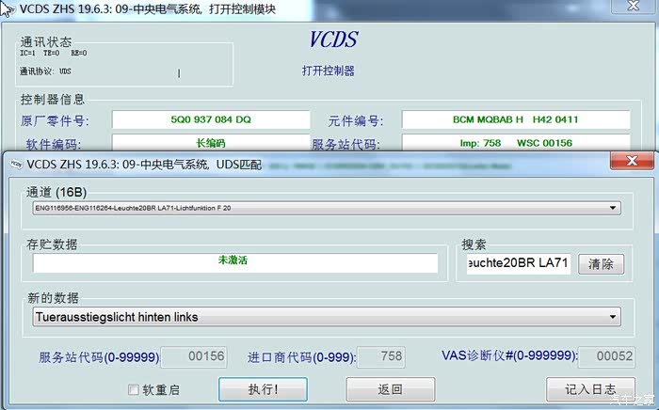Click the 记入日志 button
659x410 pixels.
pos(590,389)
